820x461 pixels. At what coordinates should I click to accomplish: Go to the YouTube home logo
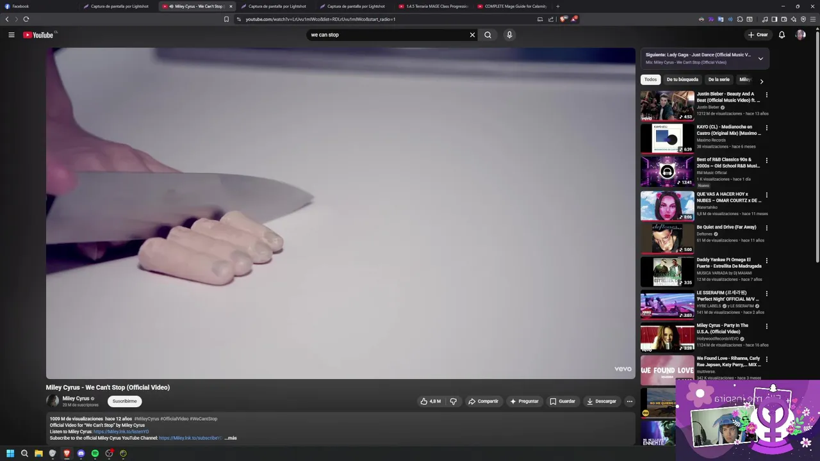click(40, 35)
